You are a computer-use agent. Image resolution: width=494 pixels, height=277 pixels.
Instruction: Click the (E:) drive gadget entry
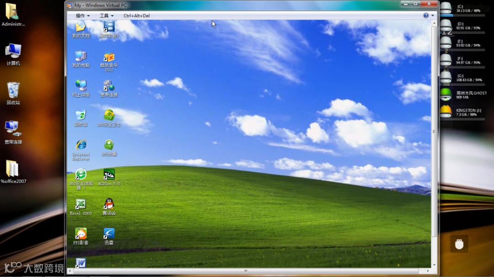click(462, 43)
